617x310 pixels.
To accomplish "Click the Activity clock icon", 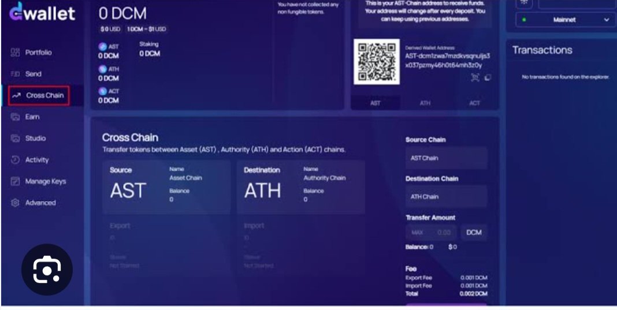I will [15, 160].
